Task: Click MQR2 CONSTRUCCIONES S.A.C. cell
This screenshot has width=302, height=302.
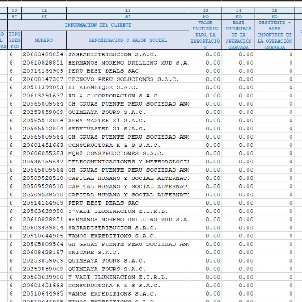Action: coord(128,153)
